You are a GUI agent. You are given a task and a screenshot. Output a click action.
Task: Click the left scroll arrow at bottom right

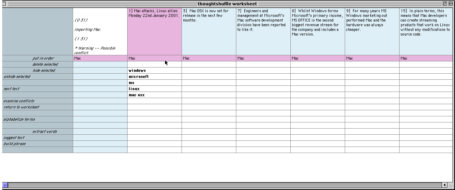[445, 185]
